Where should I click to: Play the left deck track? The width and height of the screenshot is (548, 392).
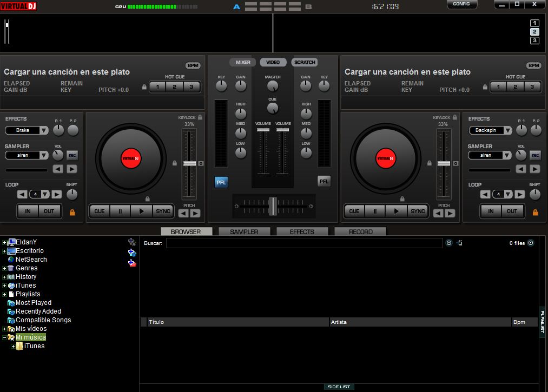142,211
